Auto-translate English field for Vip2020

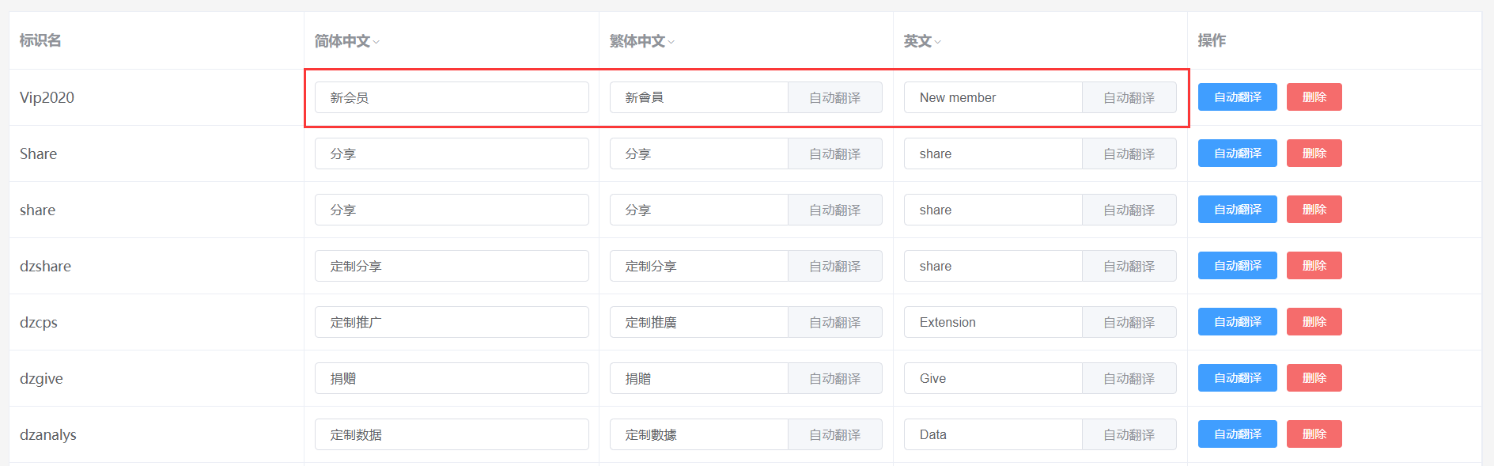(1129, 98)
